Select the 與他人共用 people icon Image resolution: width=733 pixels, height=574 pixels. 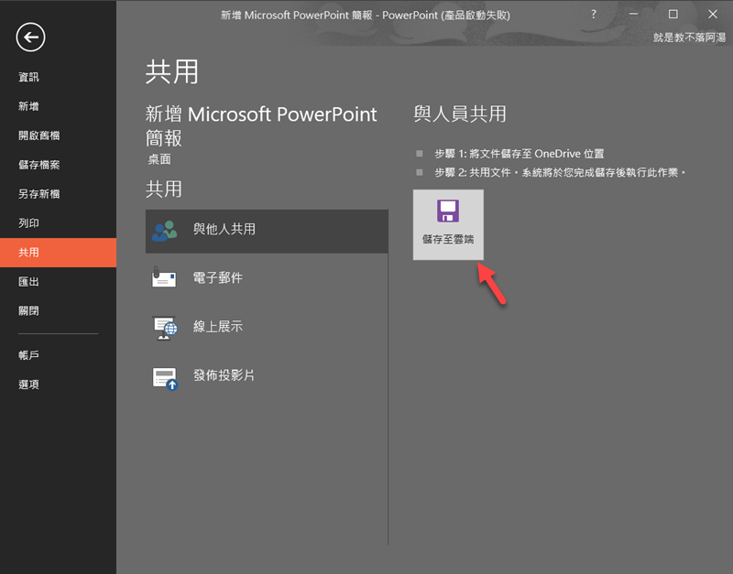click(x=165, y=231)
